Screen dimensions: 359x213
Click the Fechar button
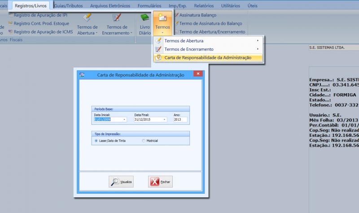tap(161, 182)
